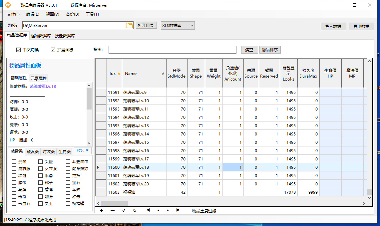Screen dimensions: 380x226
Task: Switch to 元素属性 tab
Action: coord(39,78)
